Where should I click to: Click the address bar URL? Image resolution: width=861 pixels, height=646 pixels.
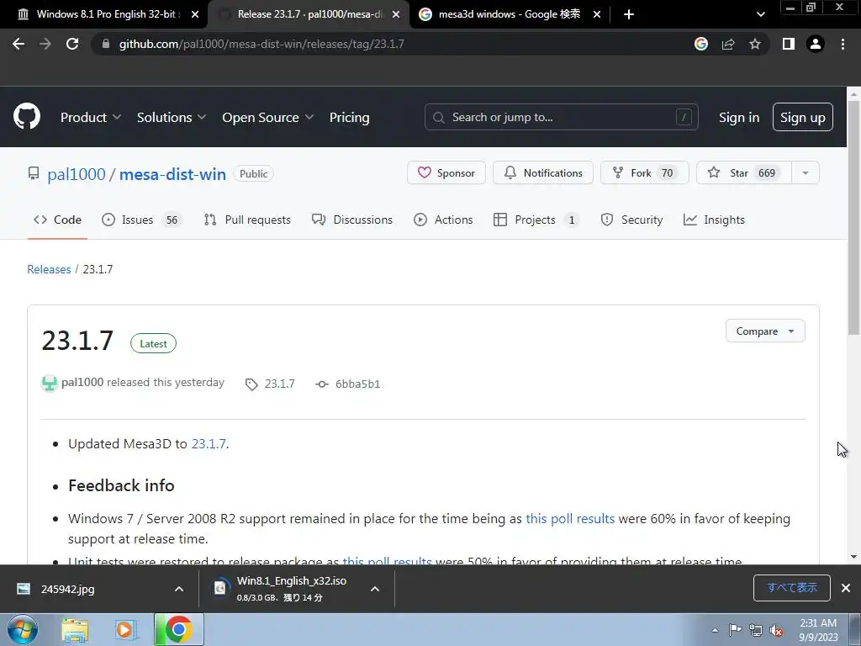click(x=261, y=44)
